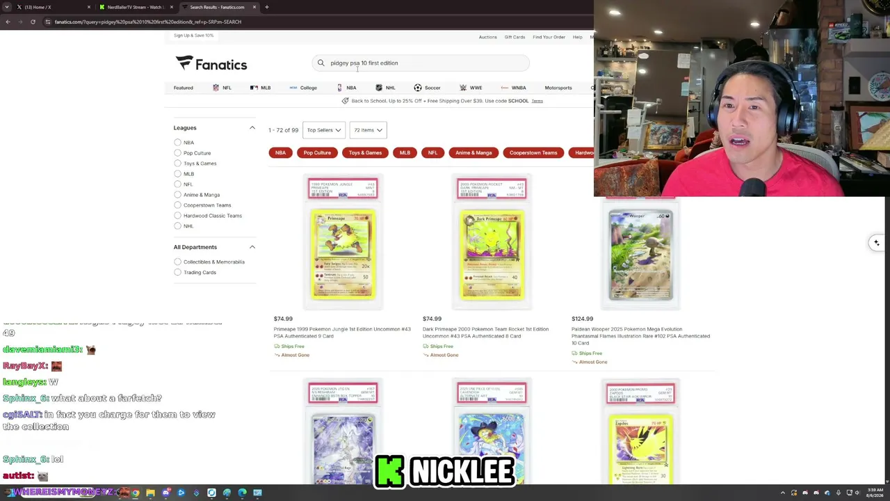Close the X Home tab
890x501 pixels.
(x=88, y=7)
